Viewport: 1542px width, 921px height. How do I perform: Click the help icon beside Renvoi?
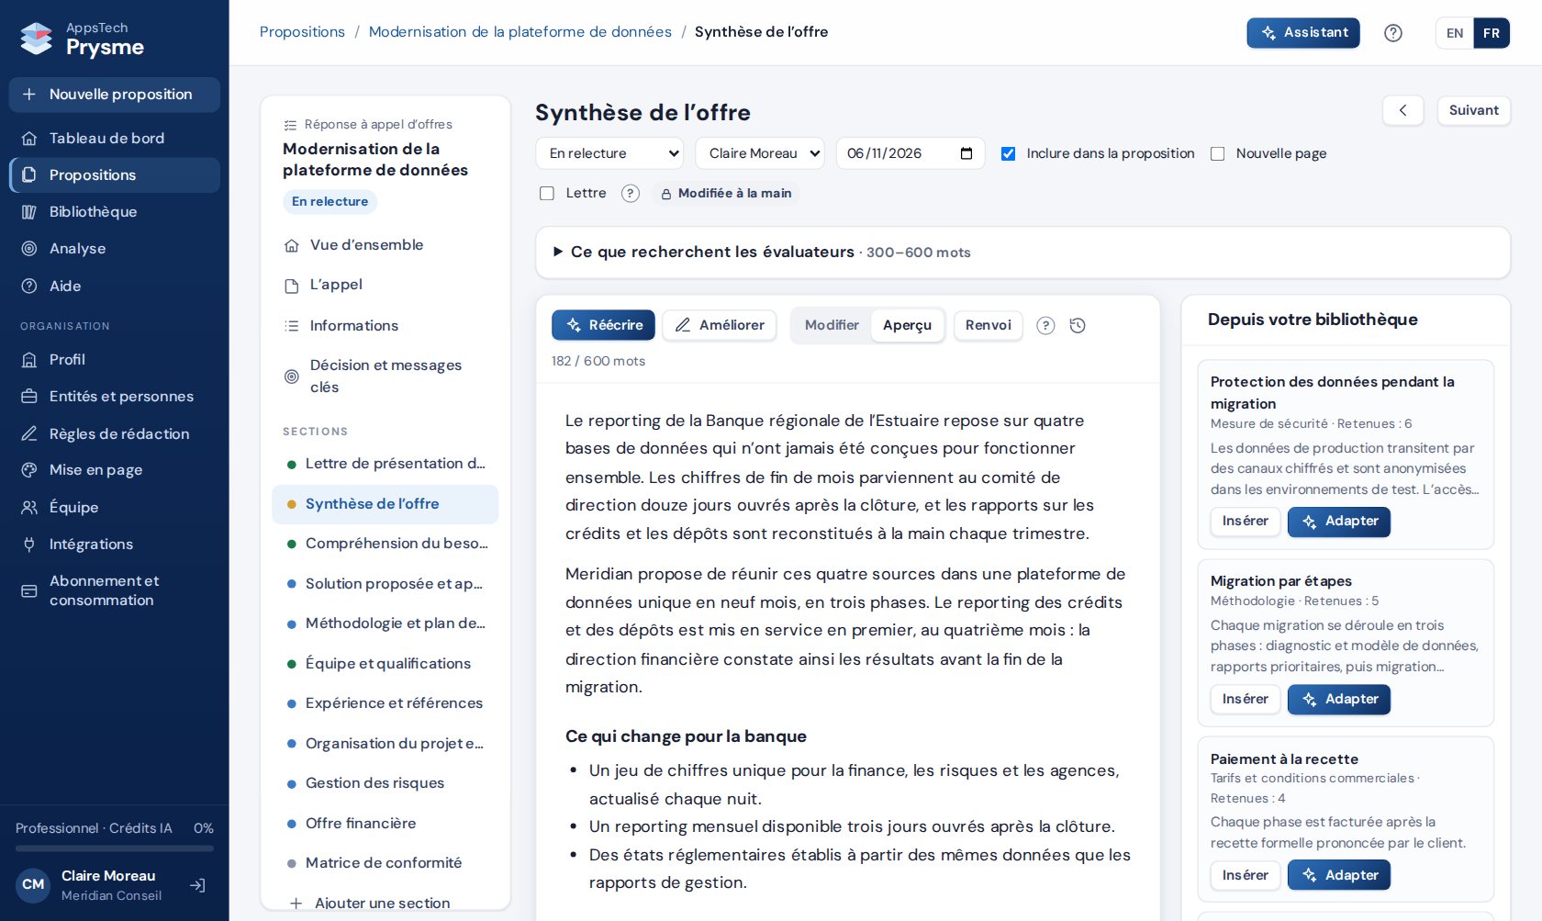tap(1045, 326)
